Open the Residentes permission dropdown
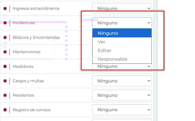 [x=122, y=95]
